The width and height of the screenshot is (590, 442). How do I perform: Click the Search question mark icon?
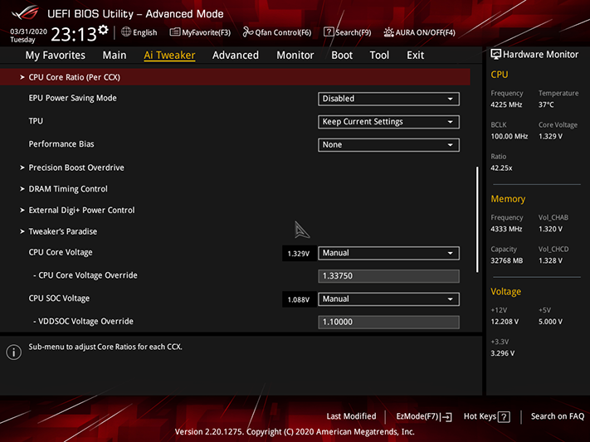click(x=329, y=32)
